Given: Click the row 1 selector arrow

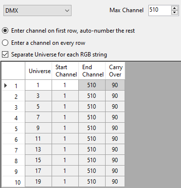Looking at the screenshot, I should [6, 85].
